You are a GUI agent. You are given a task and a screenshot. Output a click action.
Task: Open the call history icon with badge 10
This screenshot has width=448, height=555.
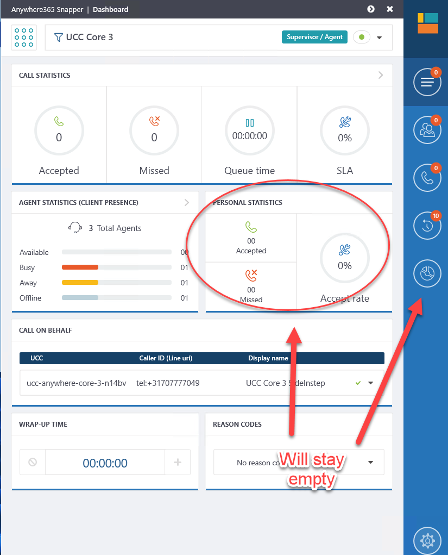(x=427, y=226)
